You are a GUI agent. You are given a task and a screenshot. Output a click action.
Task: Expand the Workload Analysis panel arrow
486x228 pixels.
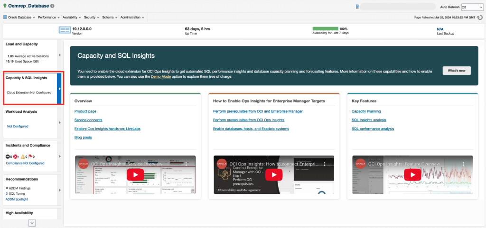click(x=60, y=123)
